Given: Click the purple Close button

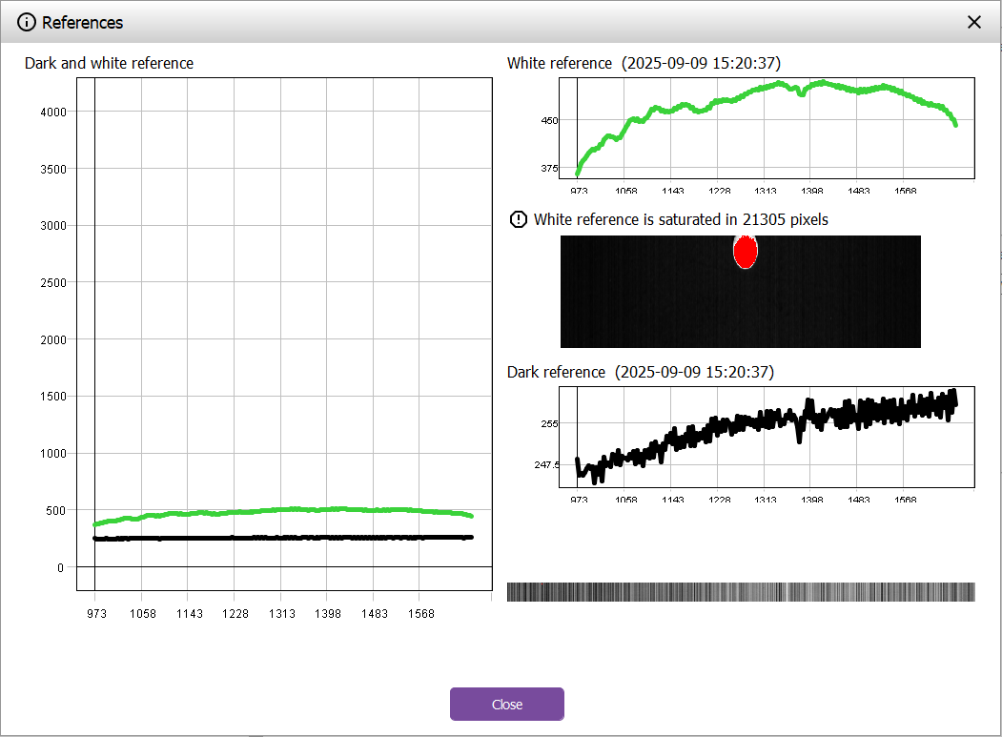Looking at the screenshot, I should [x=506, y=705].
